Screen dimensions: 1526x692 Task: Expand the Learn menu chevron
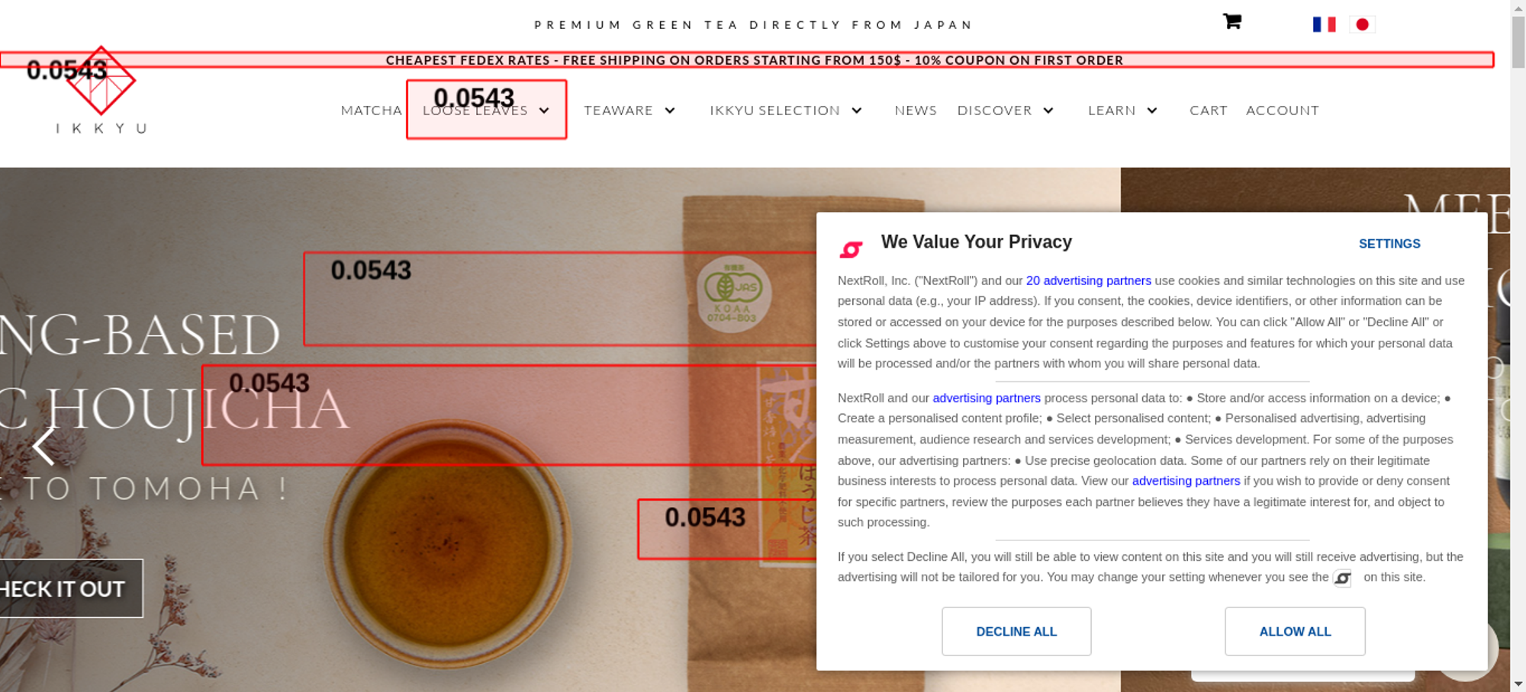pos(1152,111)
